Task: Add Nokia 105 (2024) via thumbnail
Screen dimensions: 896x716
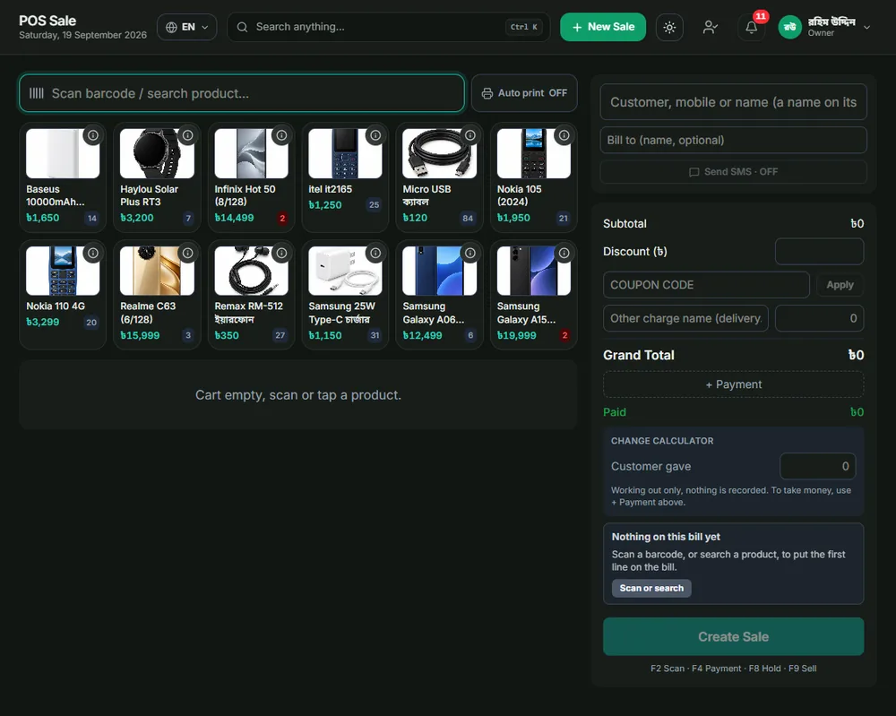Action: [x=534, y=153]
